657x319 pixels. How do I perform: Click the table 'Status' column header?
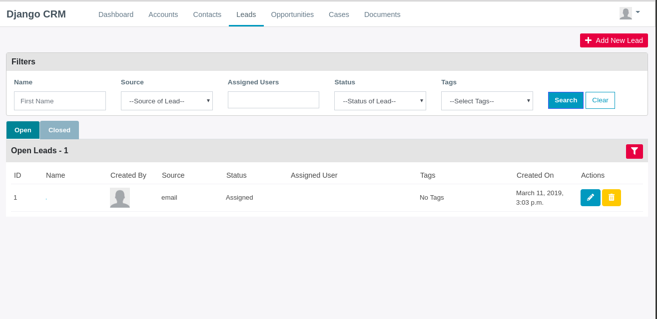(236, 175)
